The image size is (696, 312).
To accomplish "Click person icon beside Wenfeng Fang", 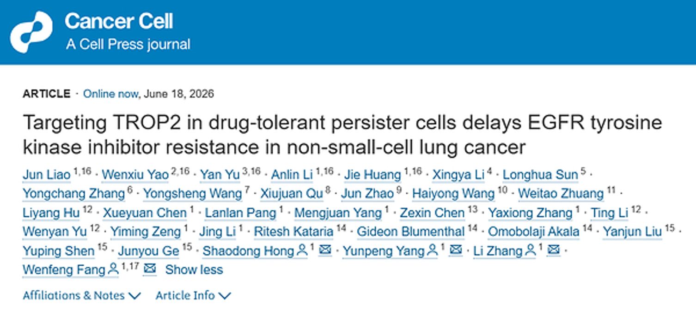I will (x=113, y=269).
